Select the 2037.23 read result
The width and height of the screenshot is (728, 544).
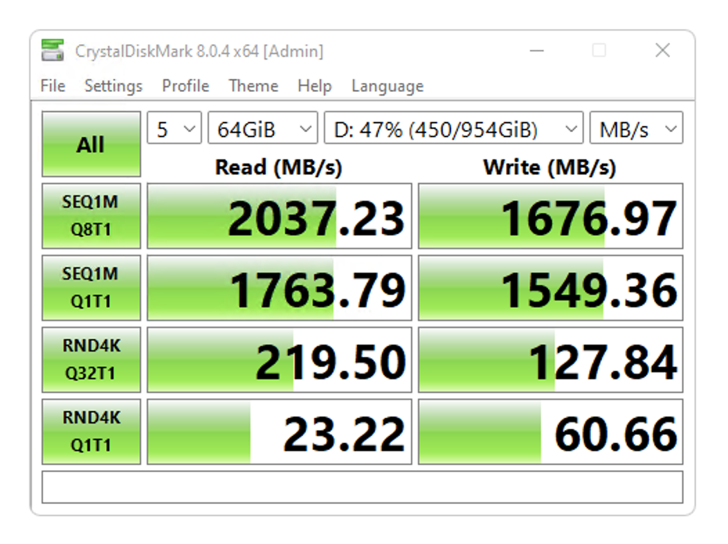280,216
